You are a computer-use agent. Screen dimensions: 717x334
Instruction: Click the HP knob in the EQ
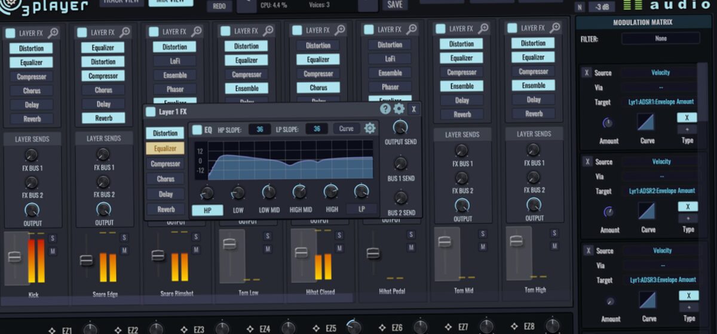(x=207, y=193)
